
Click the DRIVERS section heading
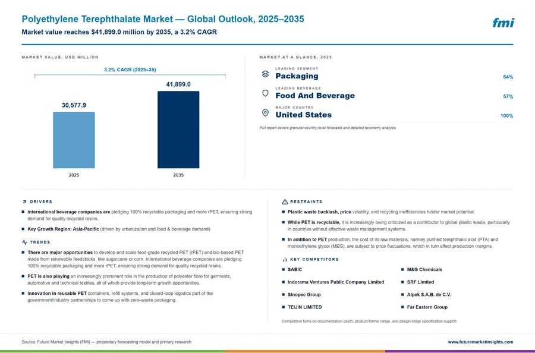[x=41, y=202]
